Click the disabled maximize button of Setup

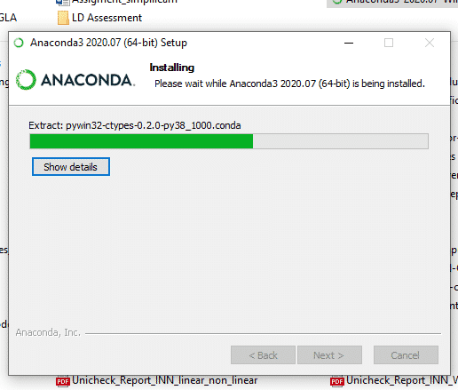click(x=389, y=43)
